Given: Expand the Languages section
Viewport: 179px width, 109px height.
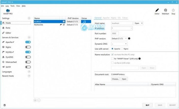Looking at the screenshot, I should [29, 71].
